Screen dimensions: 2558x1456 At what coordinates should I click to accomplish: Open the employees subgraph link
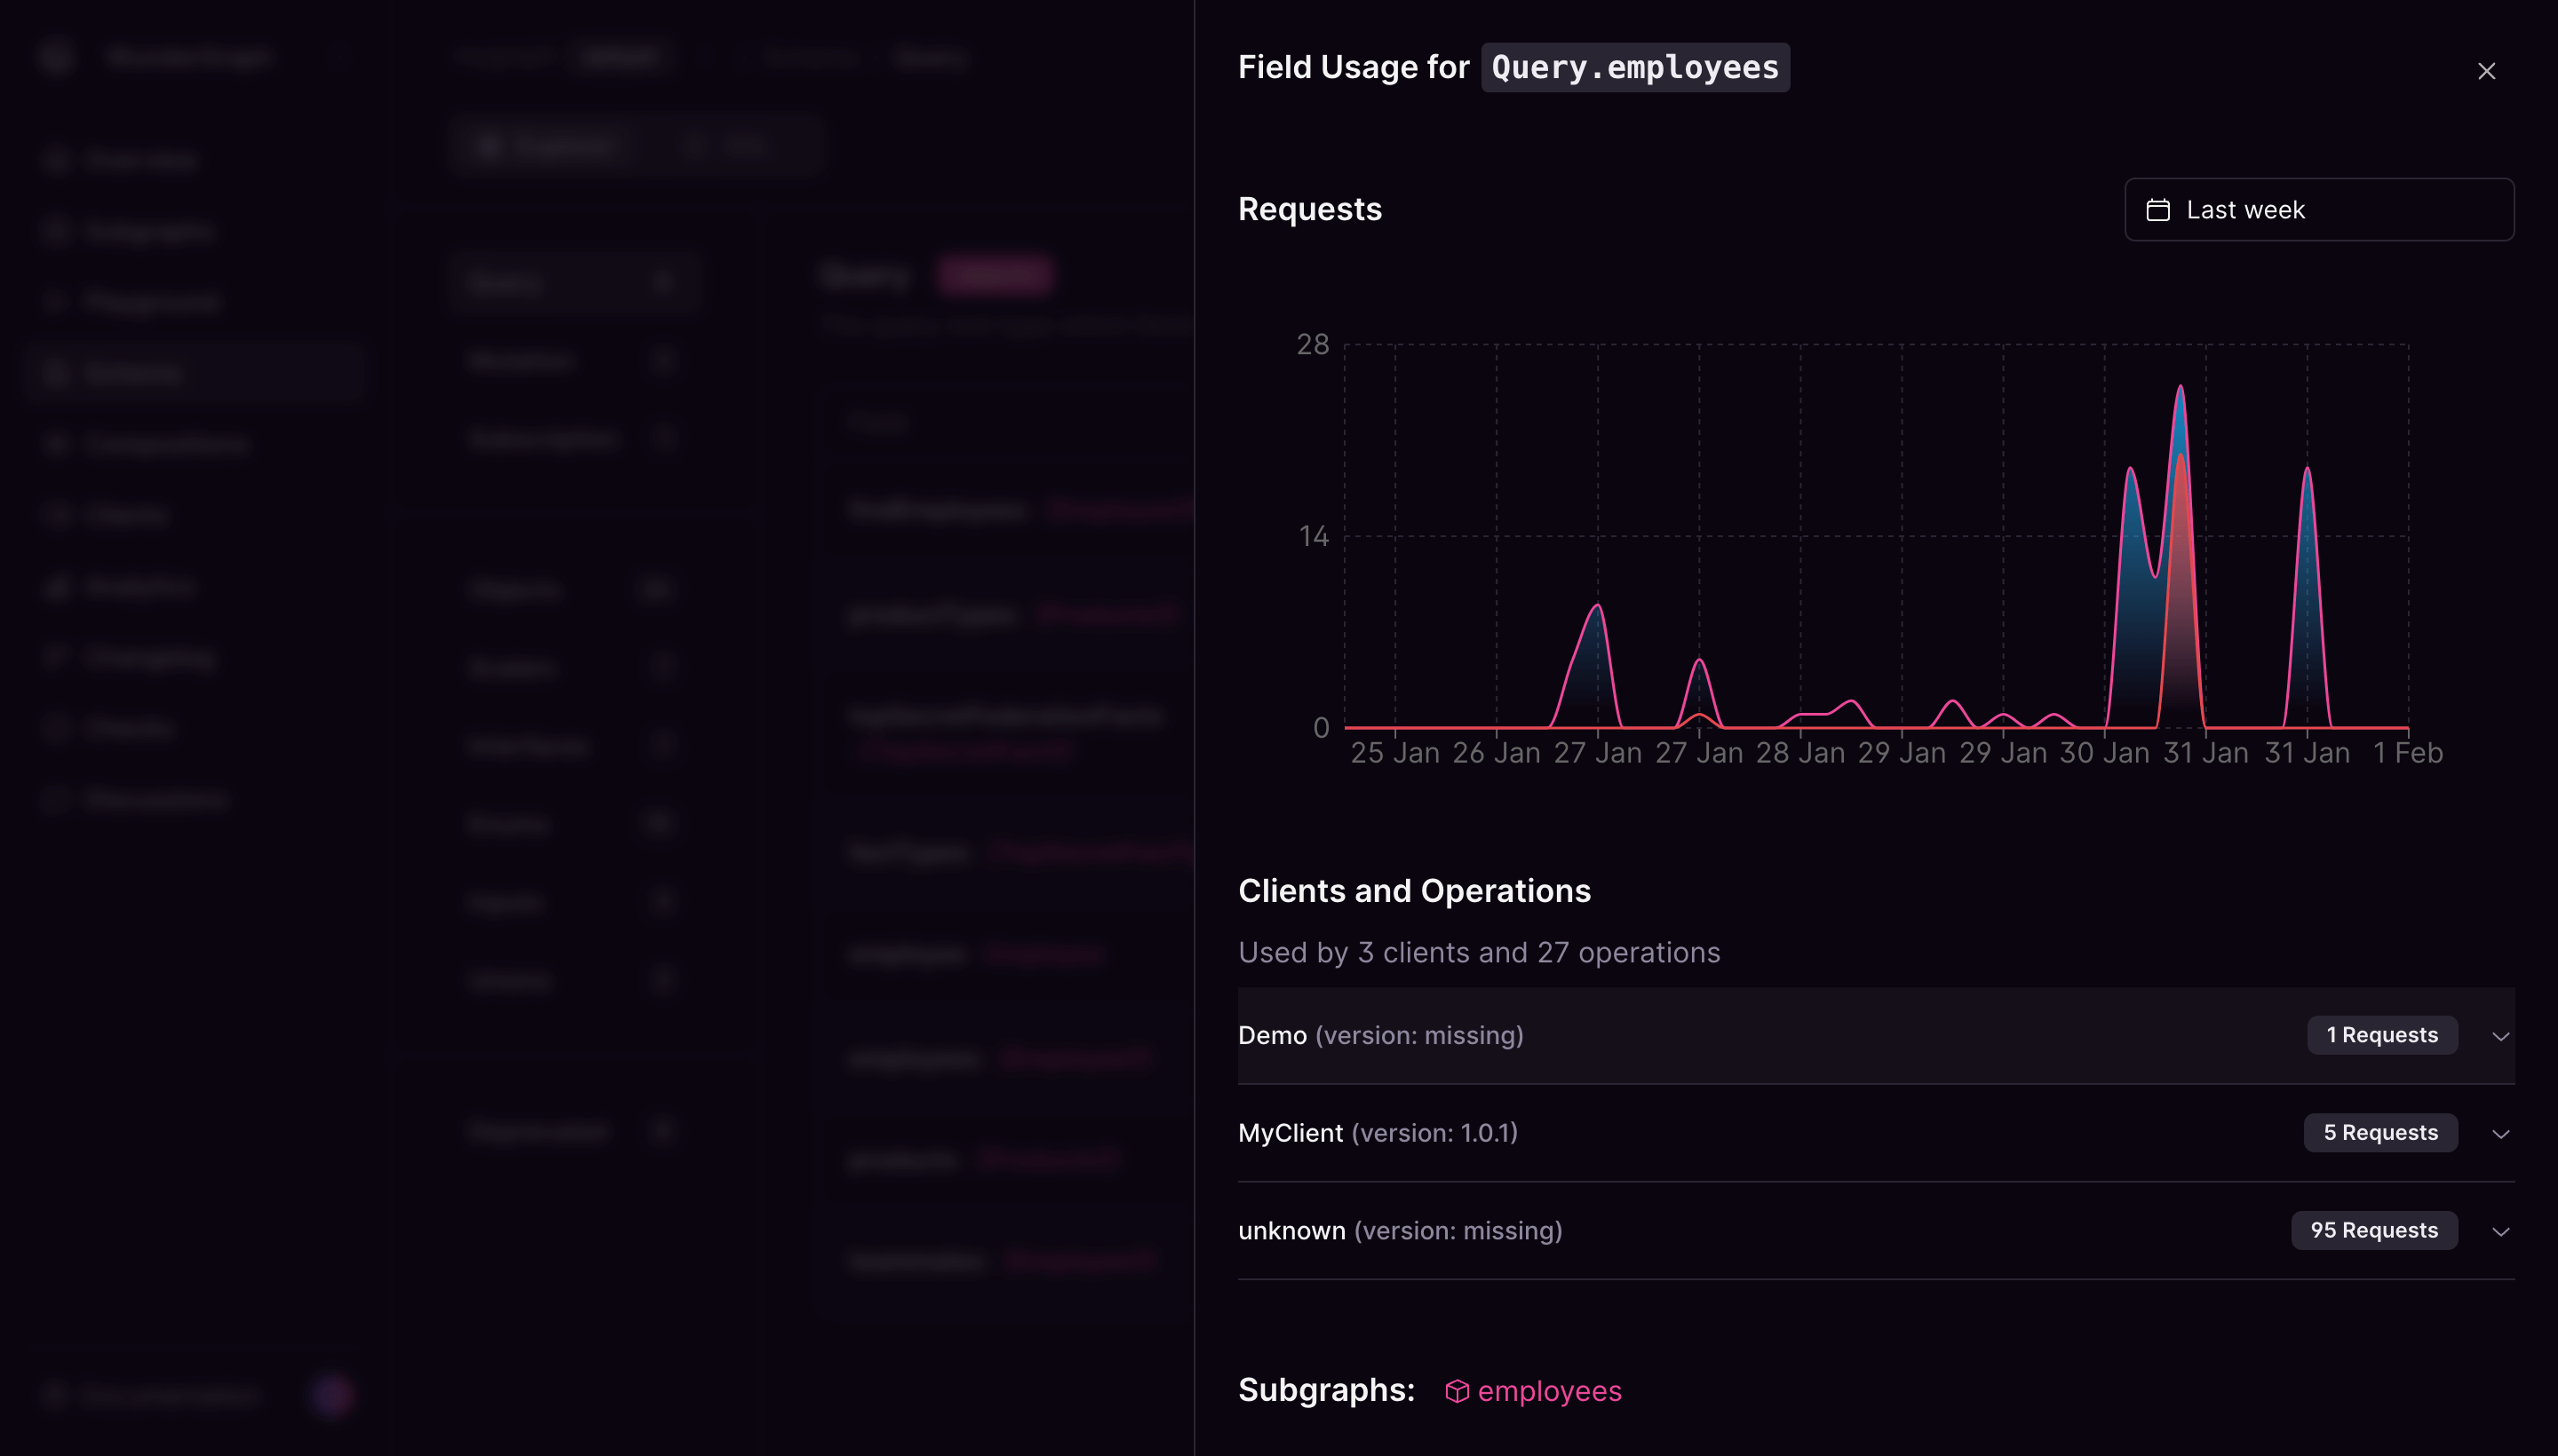click(x=1550, y=1390)
